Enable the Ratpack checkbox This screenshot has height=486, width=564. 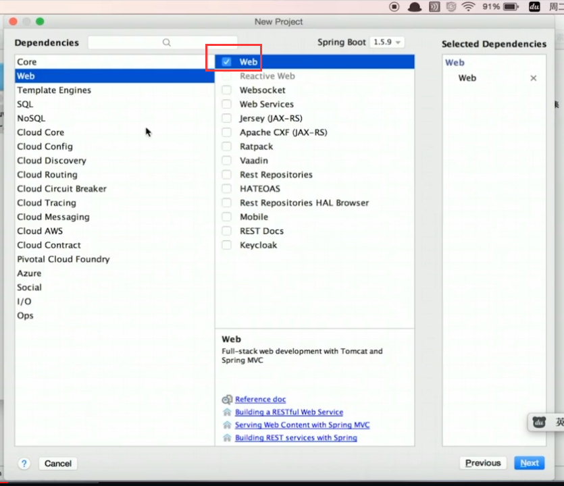point(226,146)
